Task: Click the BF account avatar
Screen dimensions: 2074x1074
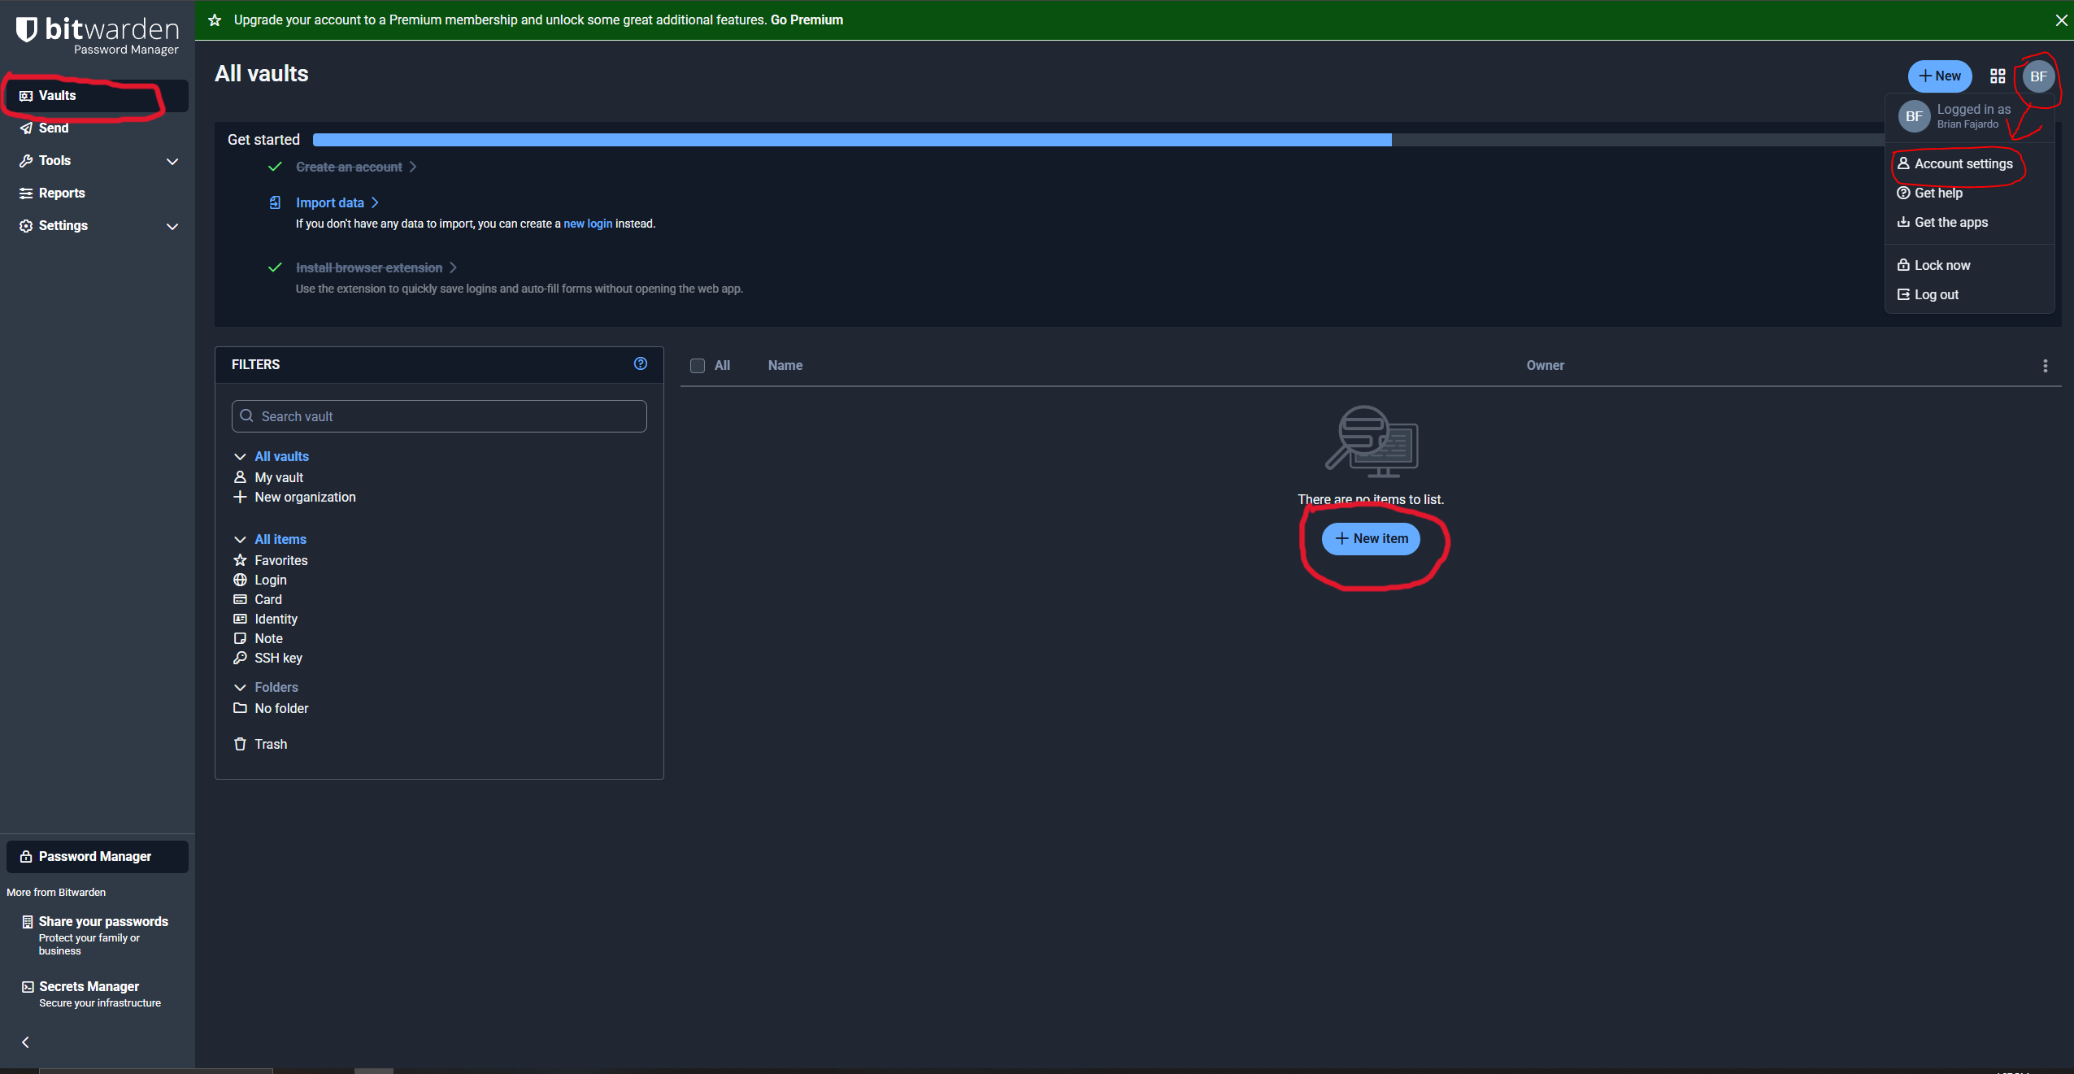Action: pos(2038,76)
